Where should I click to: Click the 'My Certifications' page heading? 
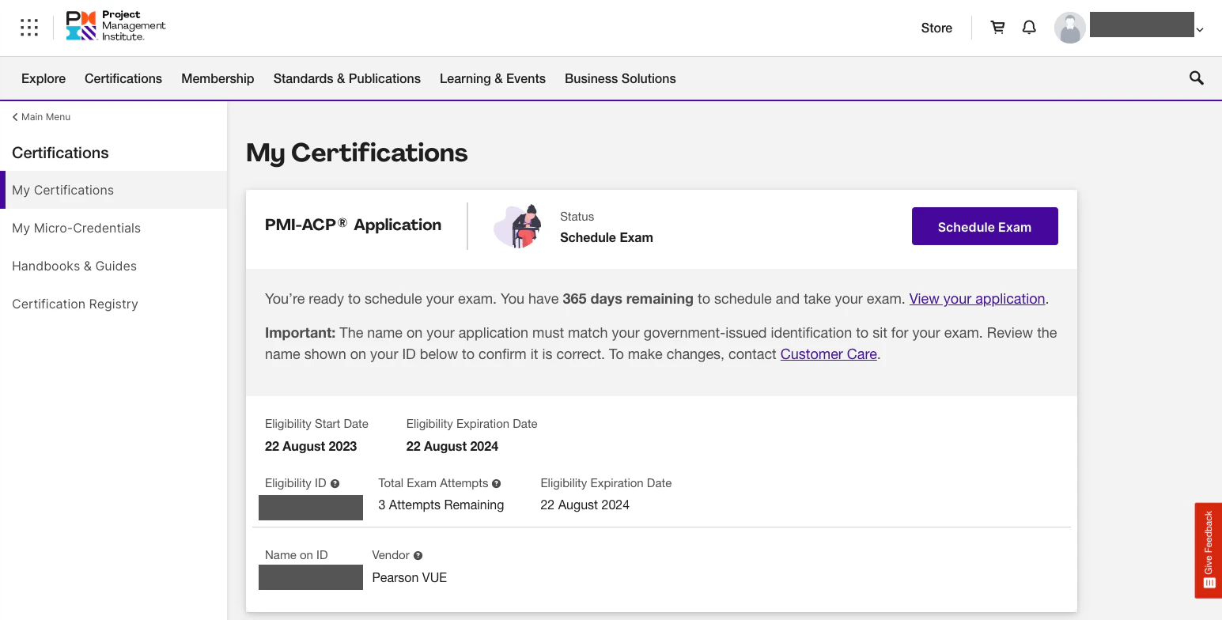pyautogui.click(x=357, y=153)
